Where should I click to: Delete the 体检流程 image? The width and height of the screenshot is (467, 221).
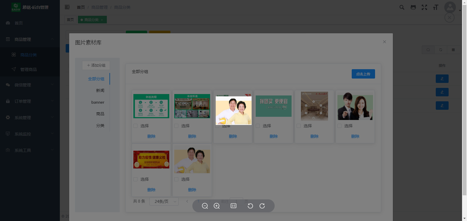coord(151,137)
